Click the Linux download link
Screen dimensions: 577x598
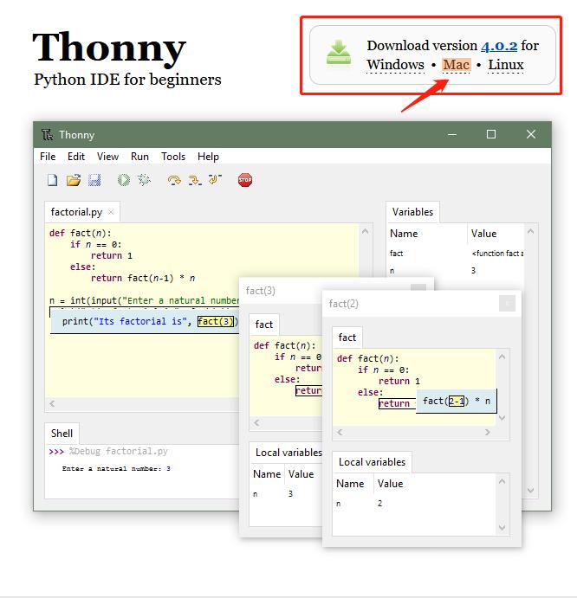tap(506, 65)
